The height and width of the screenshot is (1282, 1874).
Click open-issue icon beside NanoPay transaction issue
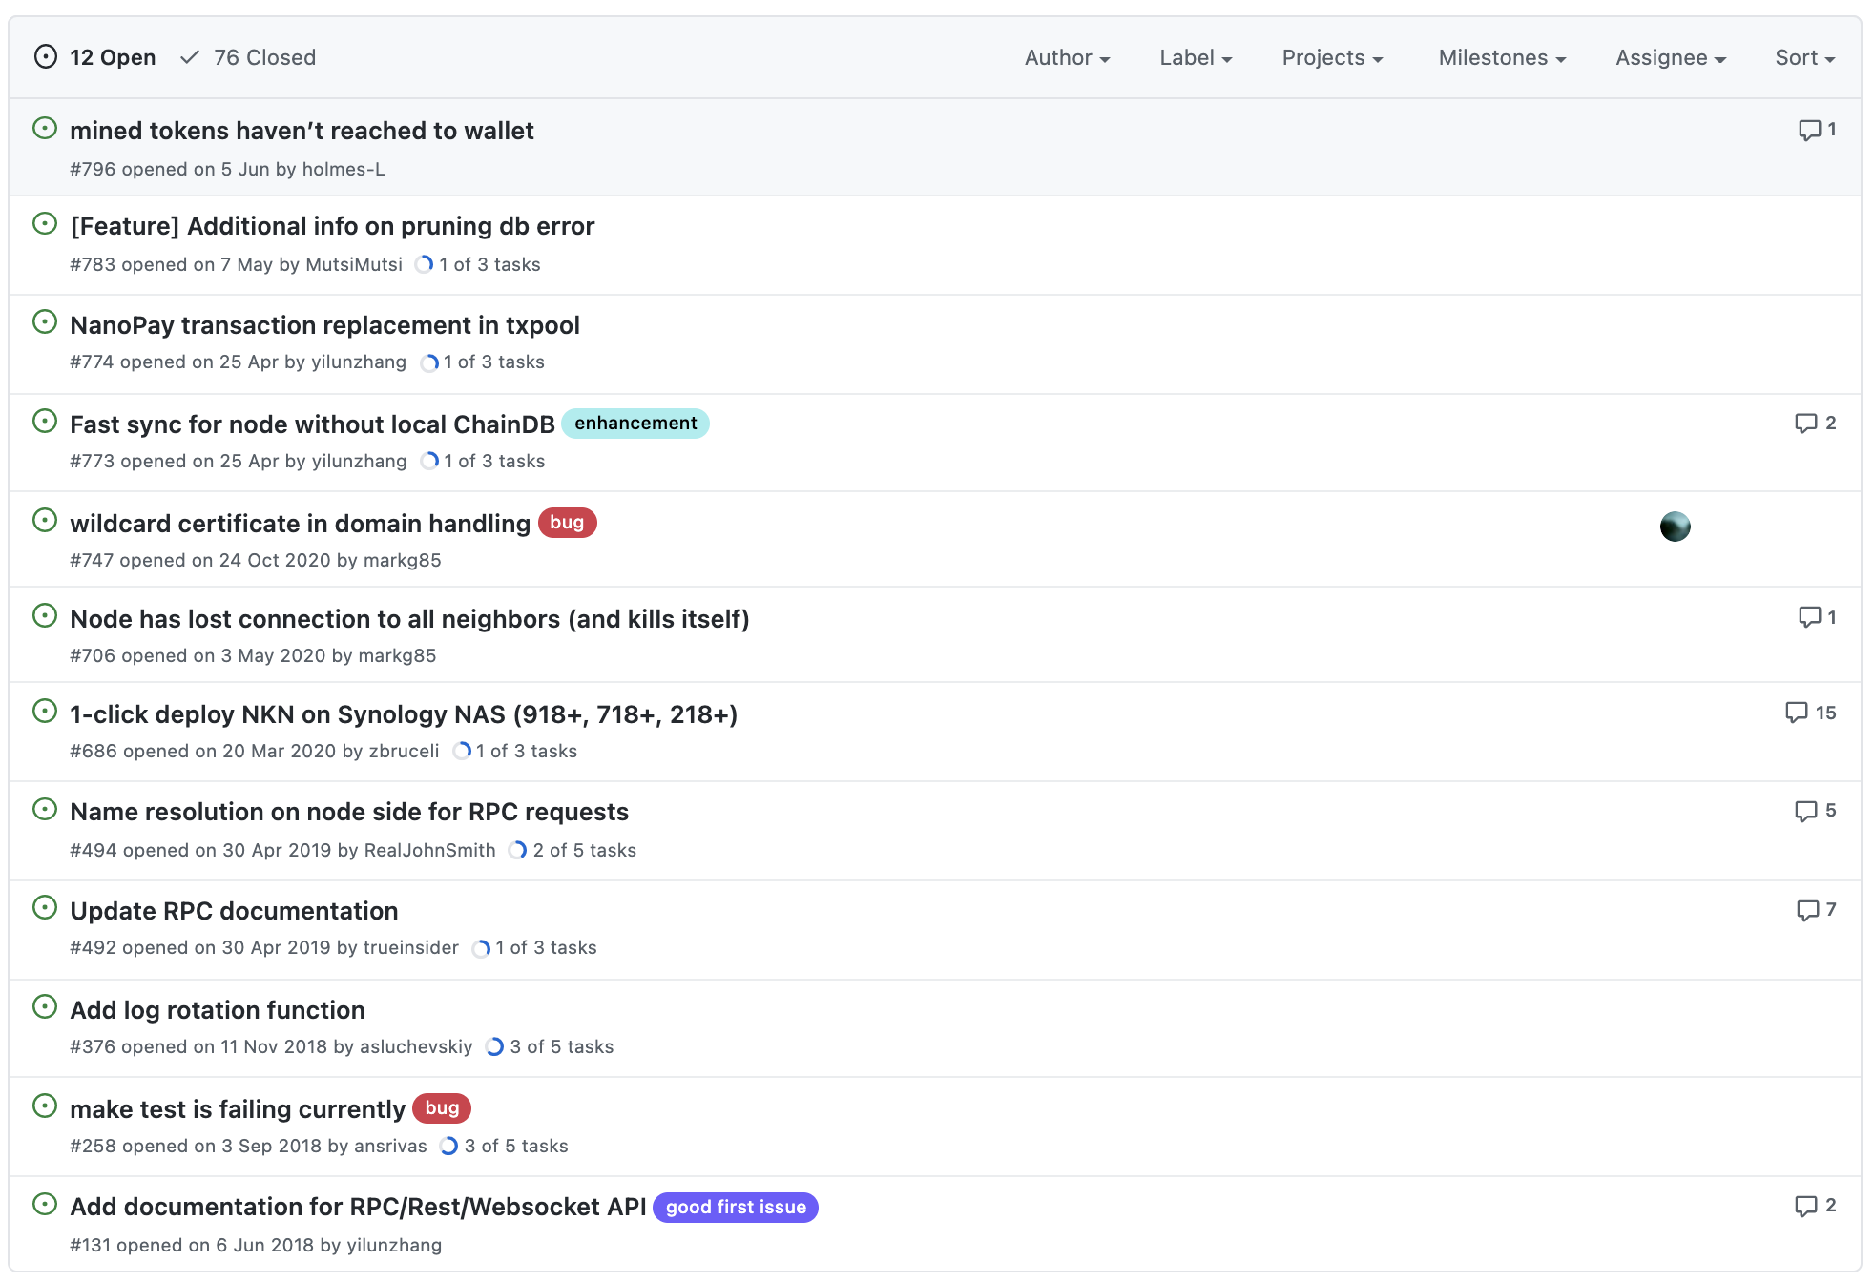45,322
